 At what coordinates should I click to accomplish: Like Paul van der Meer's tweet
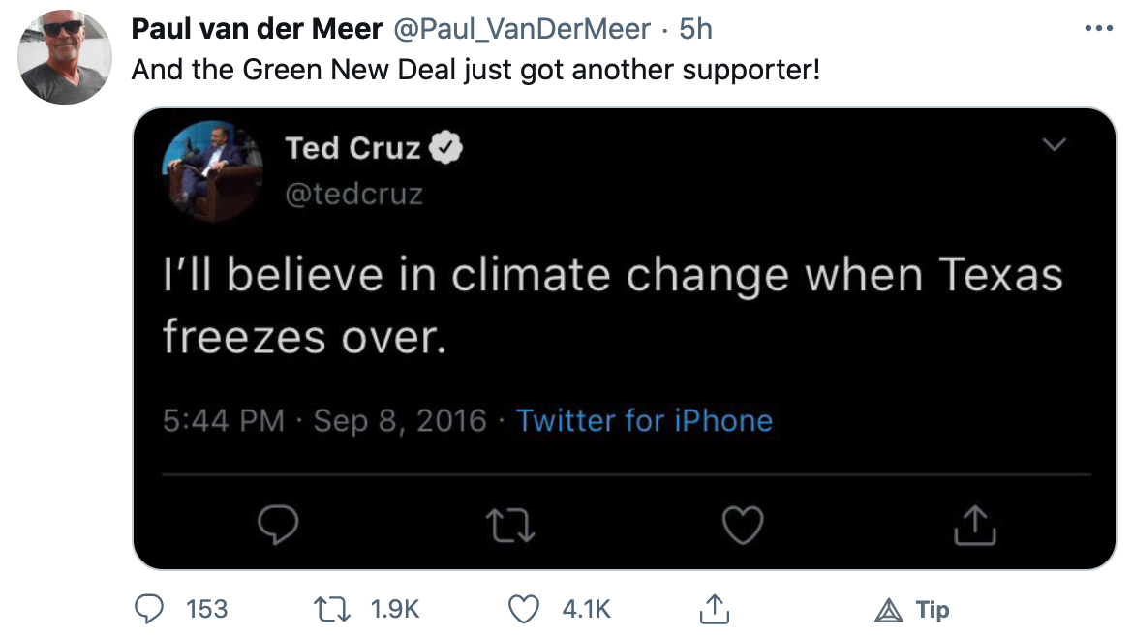click(x=523, y=609)
